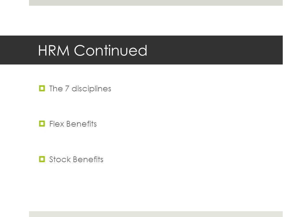
Task: Click the dark title banner's empty area
Action: pos(214,50)
